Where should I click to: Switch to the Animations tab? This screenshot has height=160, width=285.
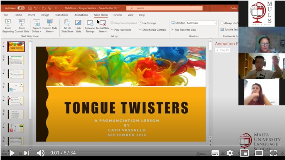(x=81, y=15)
